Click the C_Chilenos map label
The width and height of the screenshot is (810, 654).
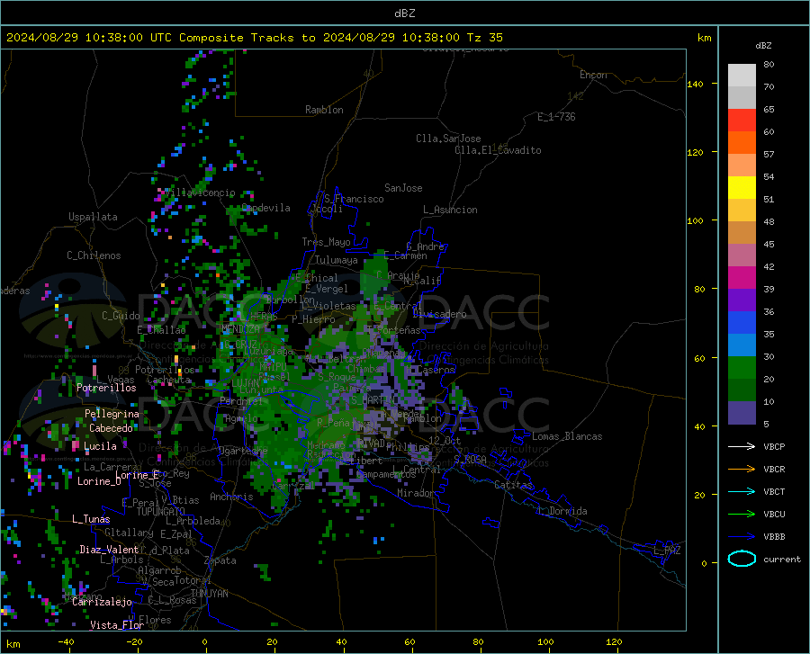94,255
